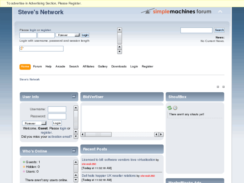Collapse the header with the upshrink arrow icon

(220, 11)
